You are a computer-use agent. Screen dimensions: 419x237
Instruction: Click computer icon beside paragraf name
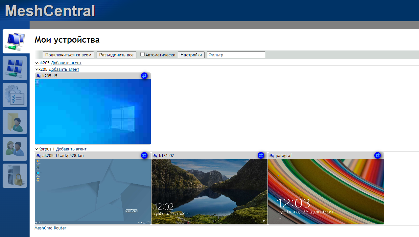[x=272, y=155]
